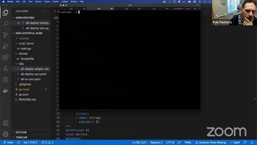
Task: Open the Edit menu in menu bar
Action: pos(24,2)
